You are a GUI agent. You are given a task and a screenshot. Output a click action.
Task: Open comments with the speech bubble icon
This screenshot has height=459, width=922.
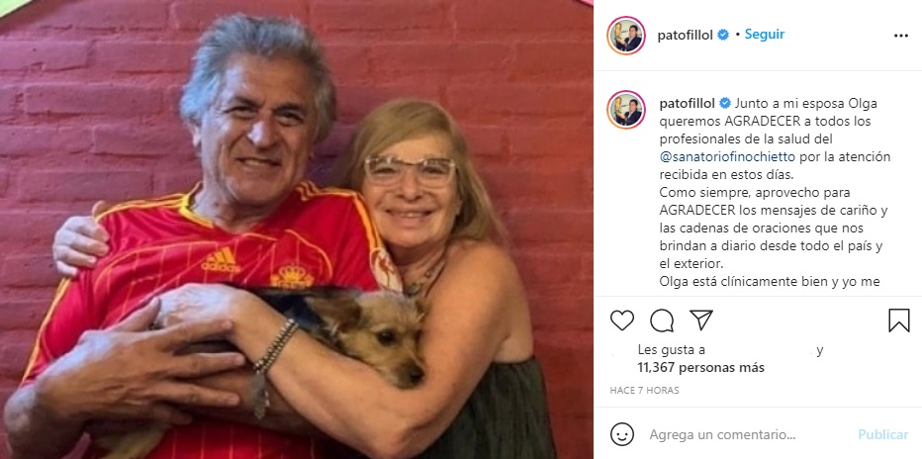point(662,321)
